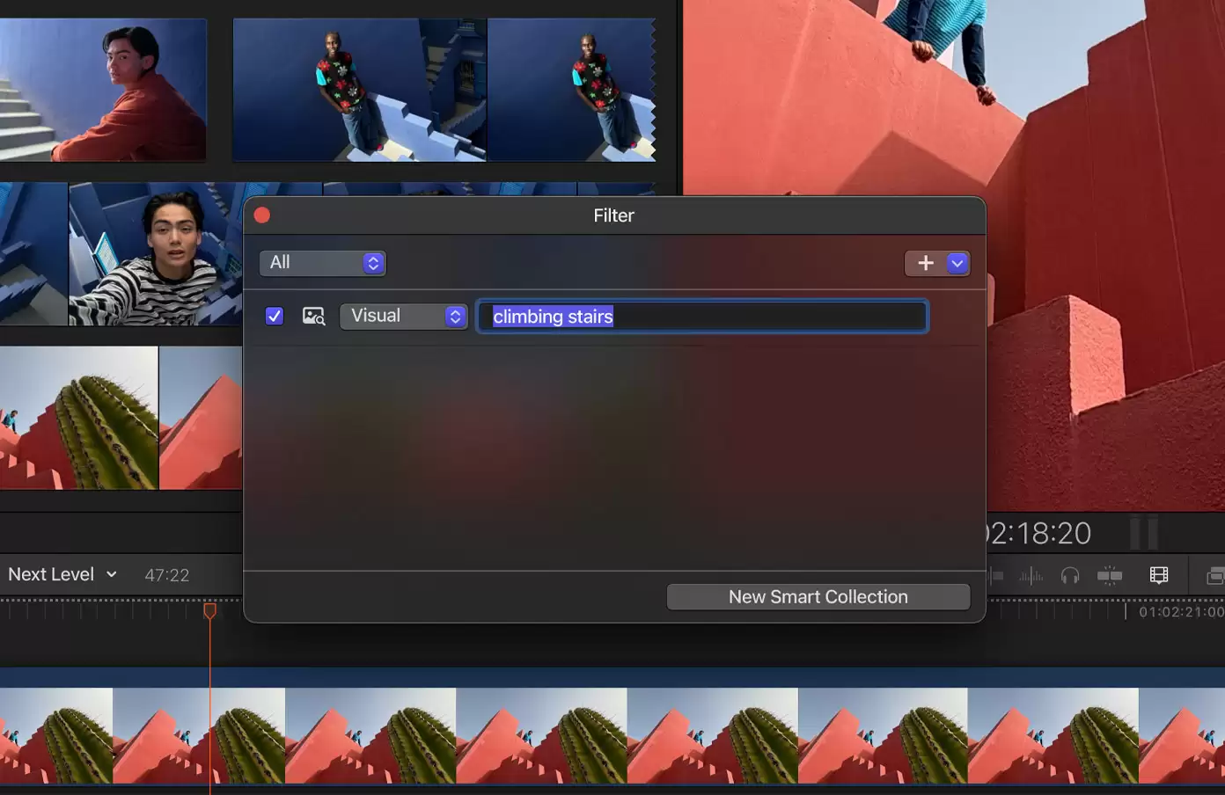Toggle snapping in the timeline toolbar
This screenshot has width=1225, height=795.
point(1109,575)
